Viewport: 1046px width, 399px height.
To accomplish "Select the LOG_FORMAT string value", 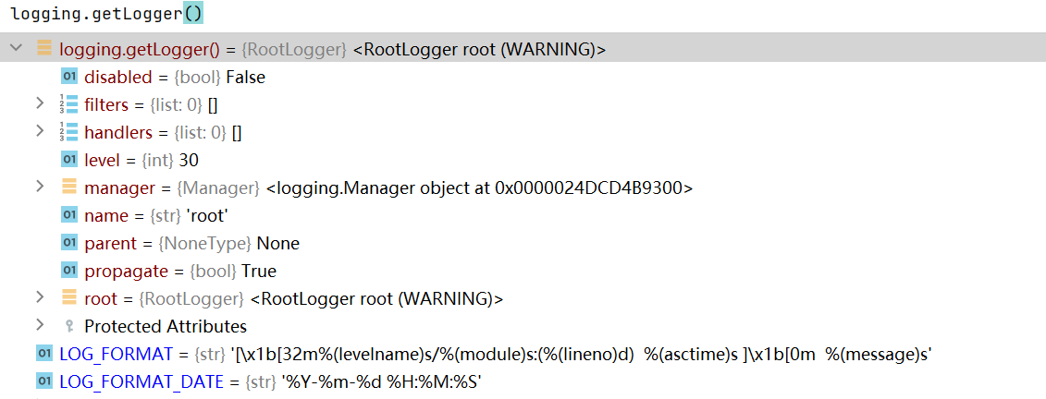I will point(581,355).
